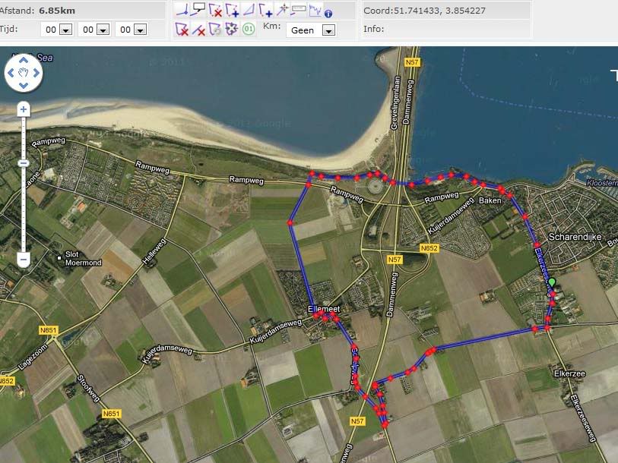
Task: Click the magic wand tool icon
Action: 281,10
